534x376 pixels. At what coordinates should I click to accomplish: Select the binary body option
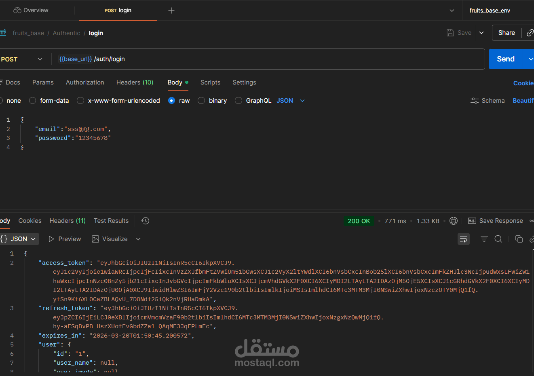pos(201,100)
